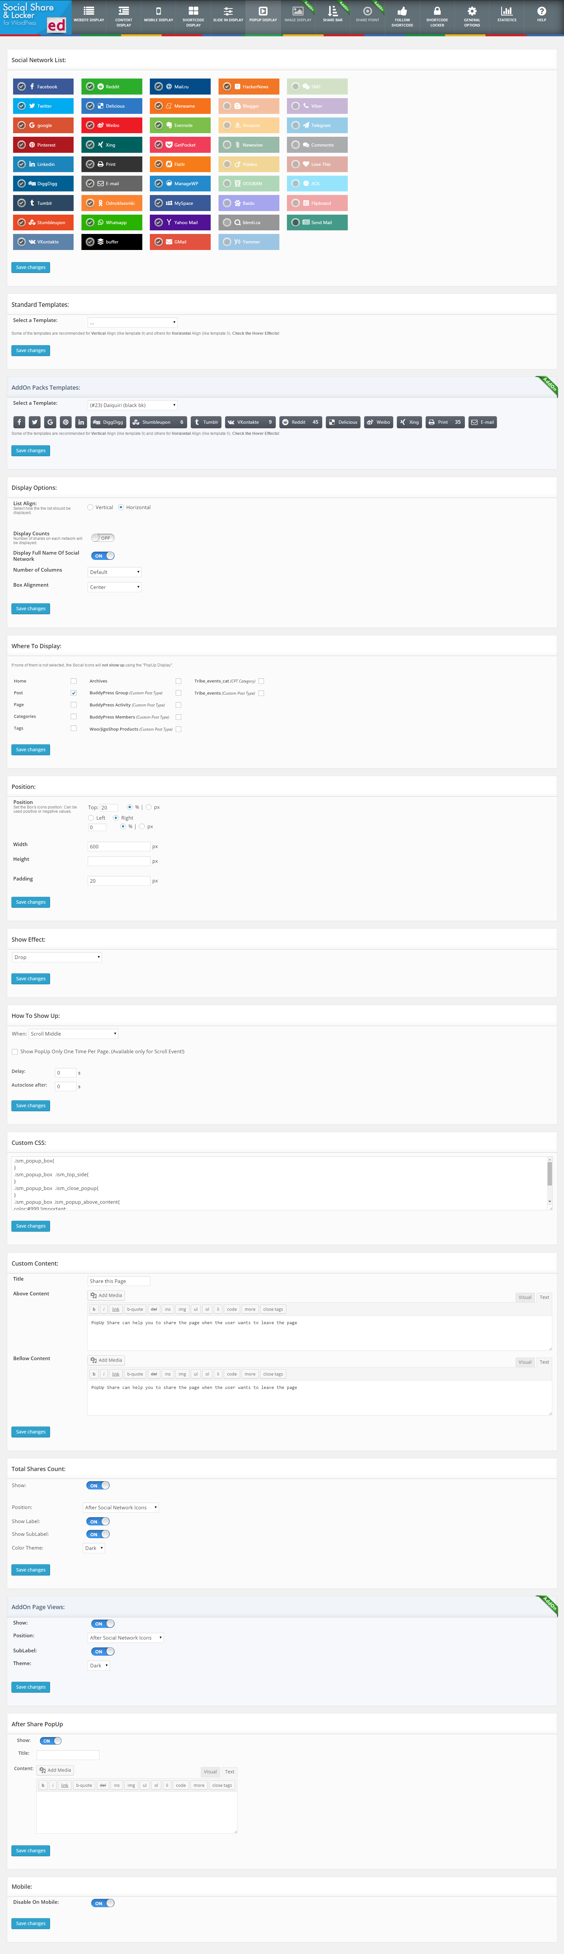The width and height of the screenshot is (564, 1954).
Task: Open the Help question mark icon
Action: 541,11
